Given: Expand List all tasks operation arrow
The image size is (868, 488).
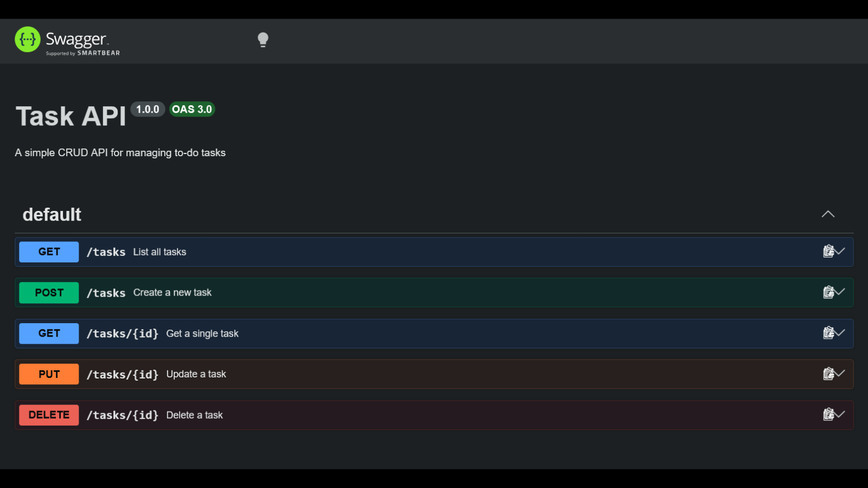Looking at the screenshot, I should coord(840,251).
